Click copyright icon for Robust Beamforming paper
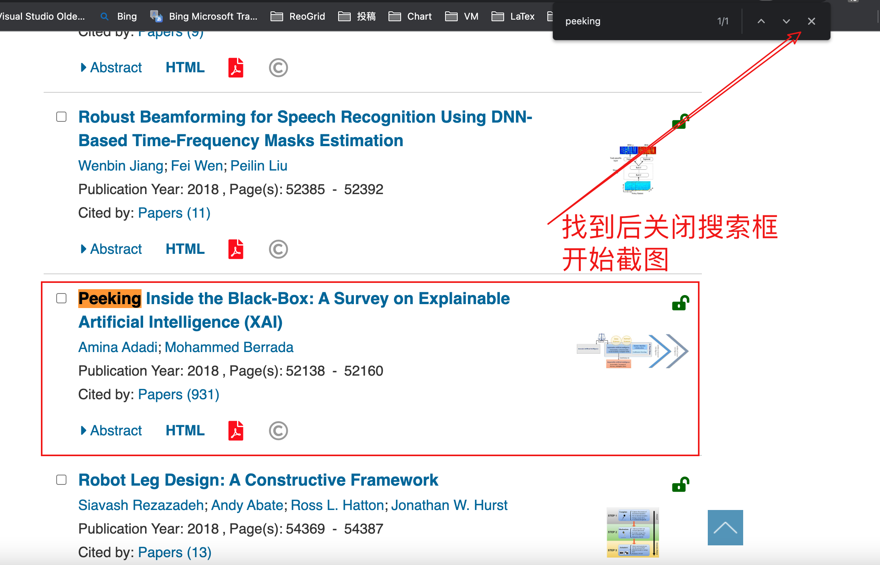This screenshot has width=880, height=565. point(278,249)
